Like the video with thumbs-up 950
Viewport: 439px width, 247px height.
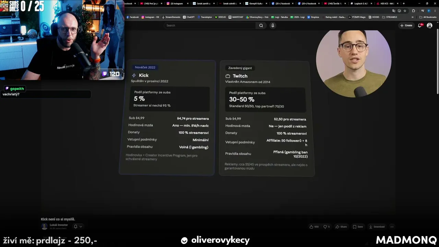point(314,227)
